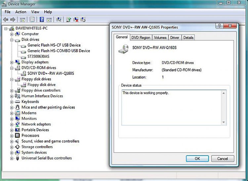Viewport: 248px width, 181px height.
Task: Switch to the Driver tab
Action: click(175, 38)
